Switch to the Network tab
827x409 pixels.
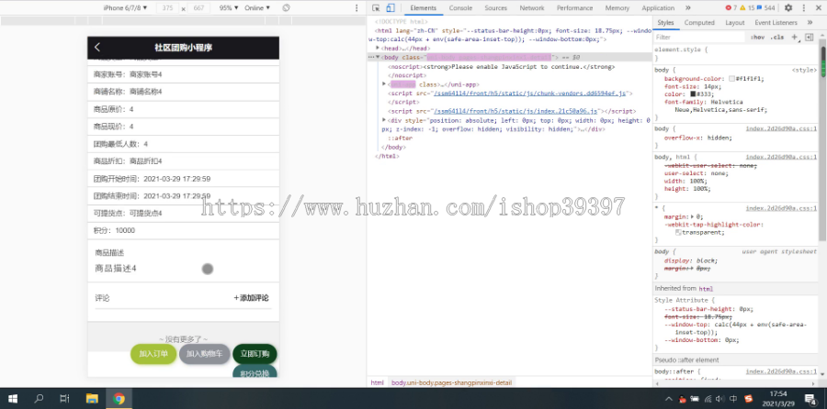pos(532,8)
